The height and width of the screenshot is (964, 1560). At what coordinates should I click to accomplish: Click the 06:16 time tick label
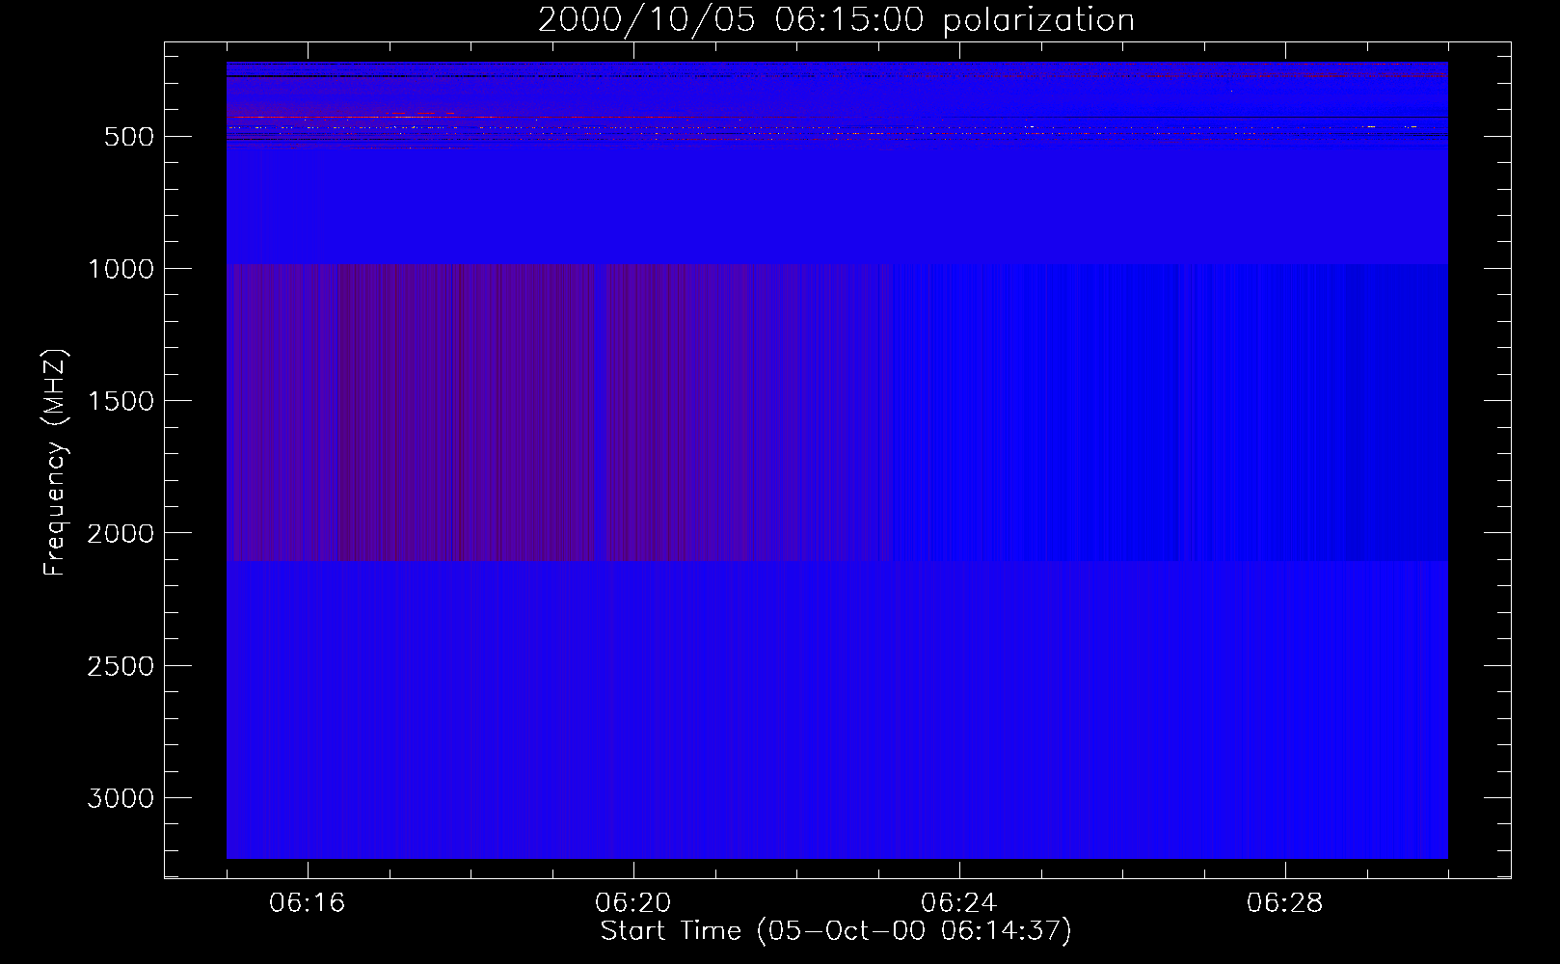pos(308,903)
